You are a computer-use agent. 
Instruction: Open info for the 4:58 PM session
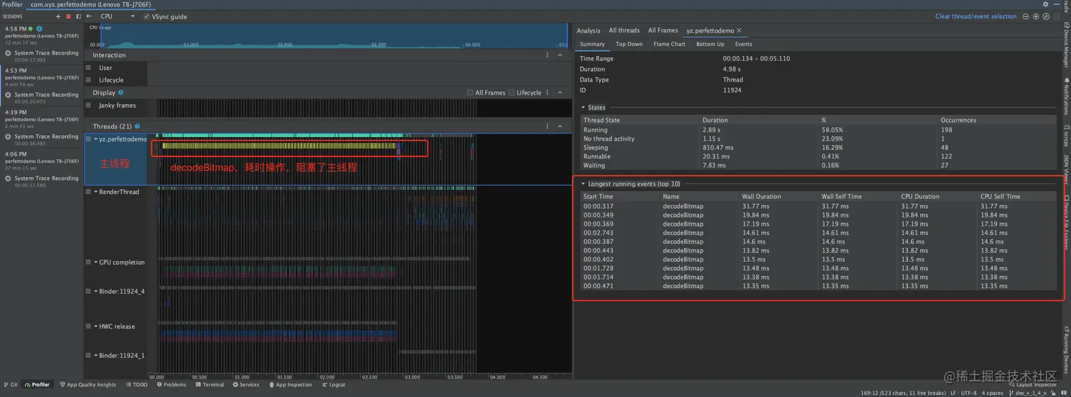[x=39, y=29]
